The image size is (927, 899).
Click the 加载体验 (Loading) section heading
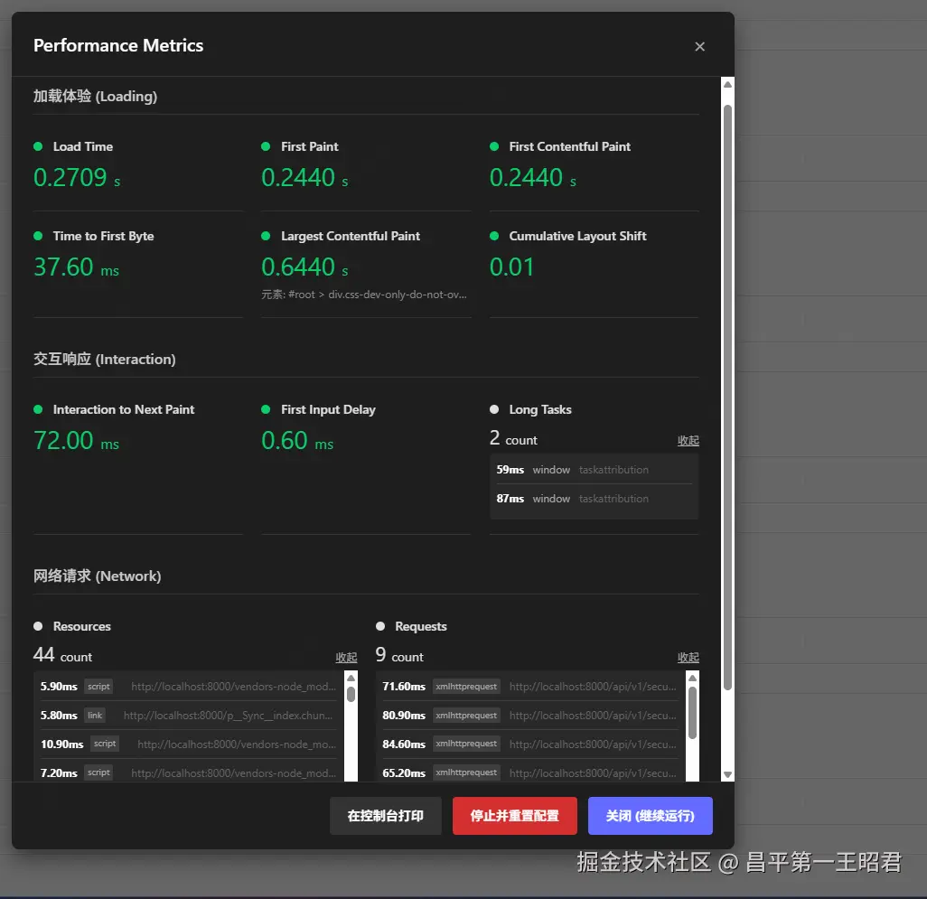point(95,97)
